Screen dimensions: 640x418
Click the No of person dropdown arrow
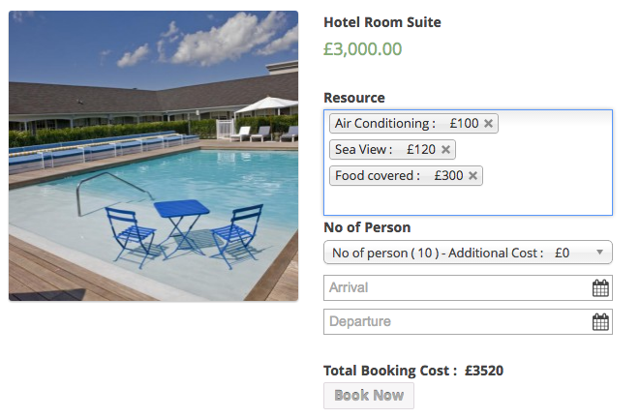coord(600,253)
